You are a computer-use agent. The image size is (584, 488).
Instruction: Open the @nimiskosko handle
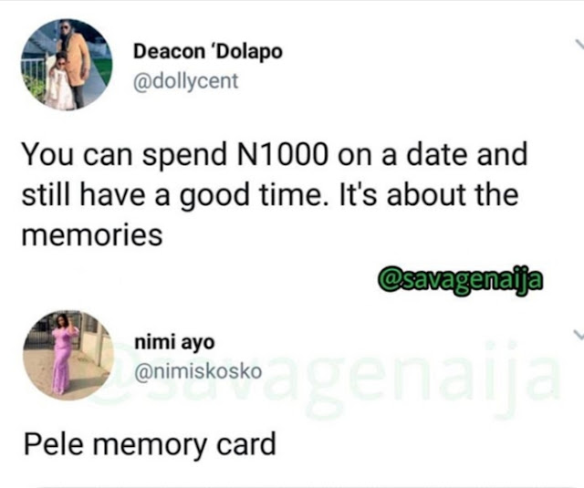(198, 371)
